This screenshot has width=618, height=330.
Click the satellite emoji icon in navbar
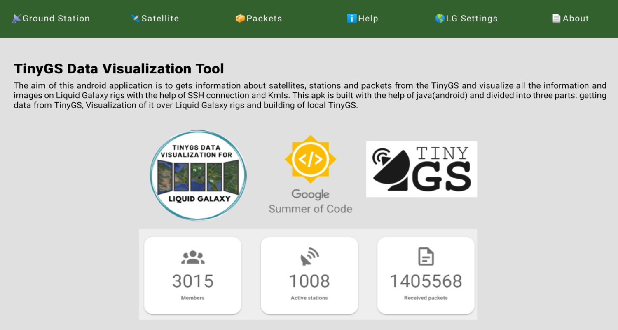[136, 19]
